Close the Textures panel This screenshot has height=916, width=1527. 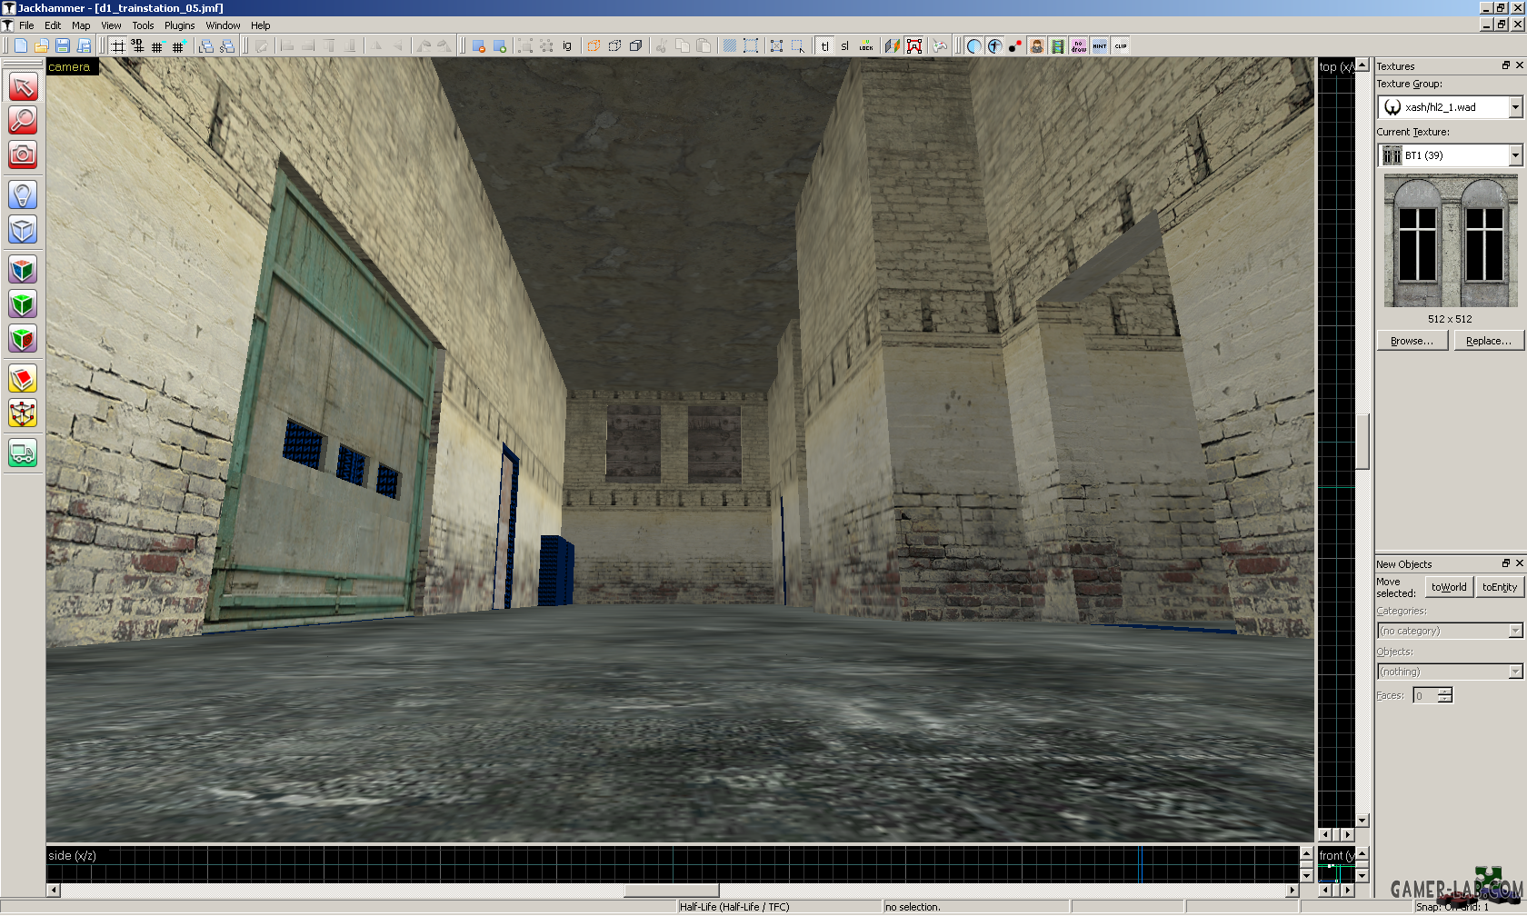1519,65
